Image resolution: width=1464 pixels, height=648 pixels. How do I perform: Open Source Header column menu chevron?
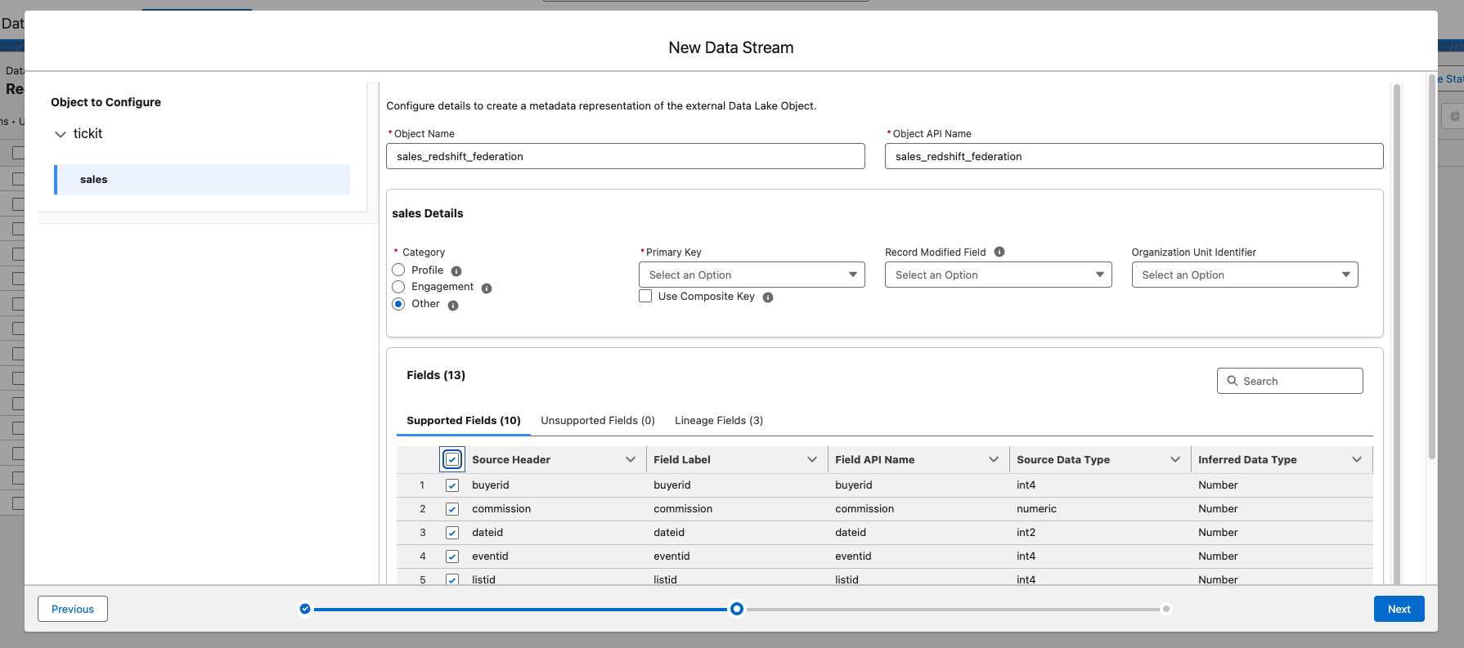point(631,459)
